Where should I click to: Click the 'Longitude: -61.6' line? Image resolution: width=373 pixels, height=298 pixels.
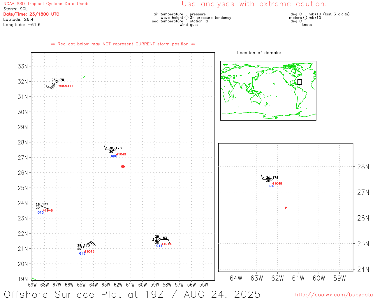tap(22, 25)
